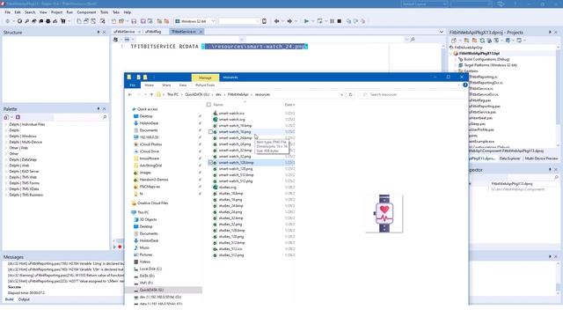Open the Windows 32-bit platform dropdown

click(213, 21)
